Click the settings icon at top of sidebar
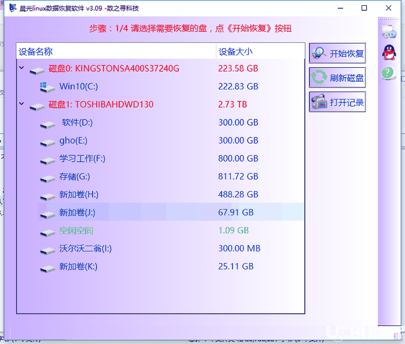The height and width of the screenshot is (344, 405). click(389, 32)
